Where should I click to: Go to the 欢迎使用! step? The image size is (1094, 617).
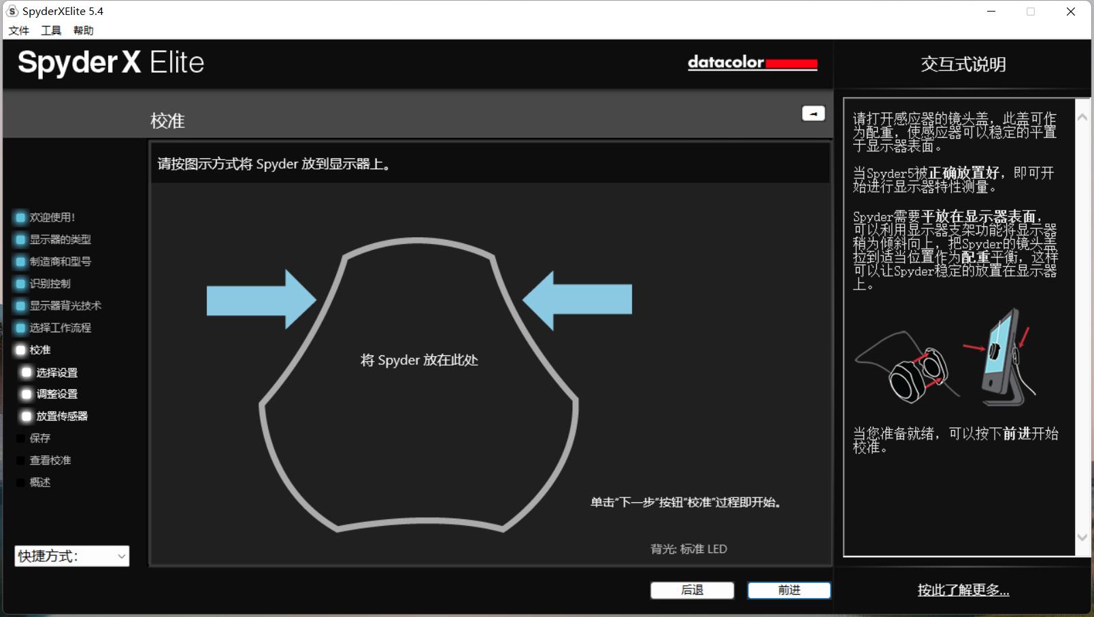[x=52, y=217]
